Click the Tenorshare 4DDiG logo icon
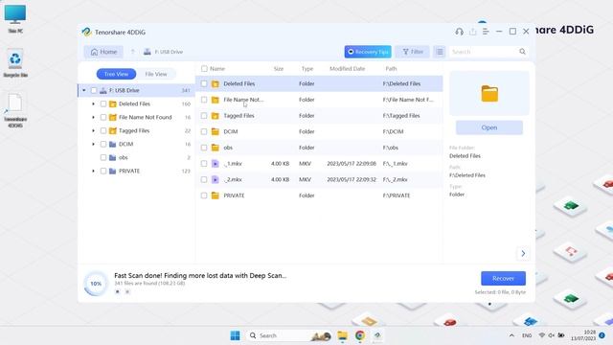 (86, 32)
